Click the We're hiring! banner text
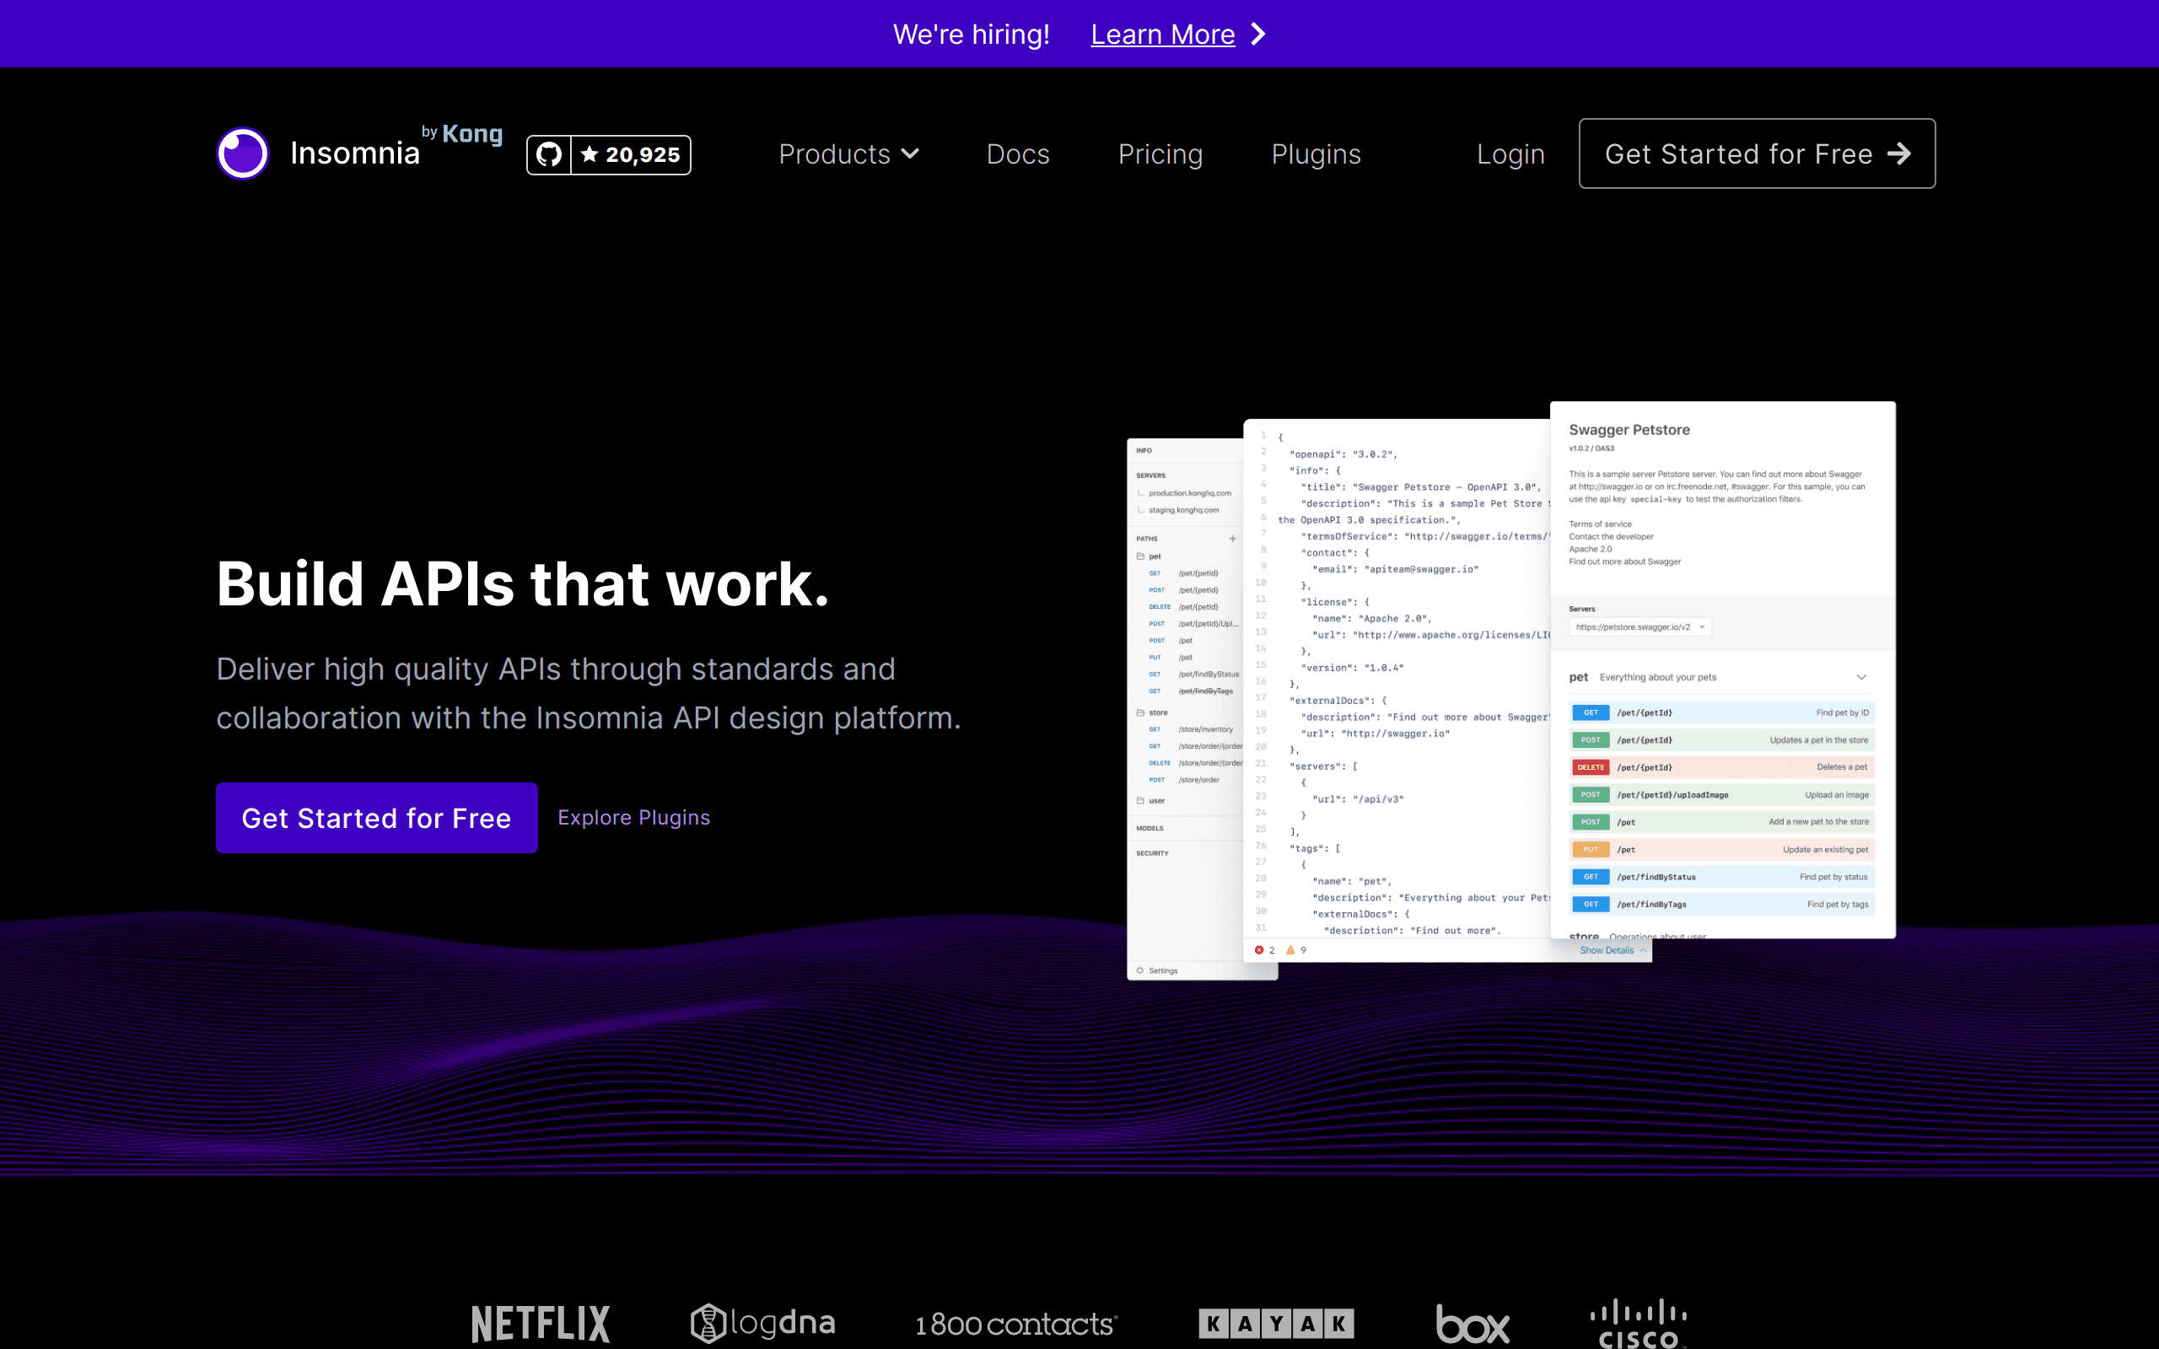2159x1349 pixels. 971,34
